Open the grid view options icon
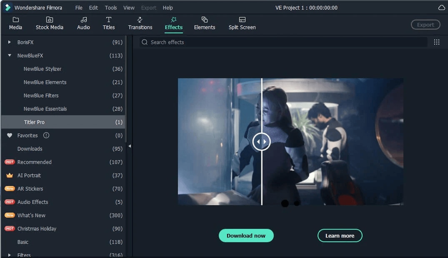This screenshot has width=448, height=258. click(x=437, y=42)
